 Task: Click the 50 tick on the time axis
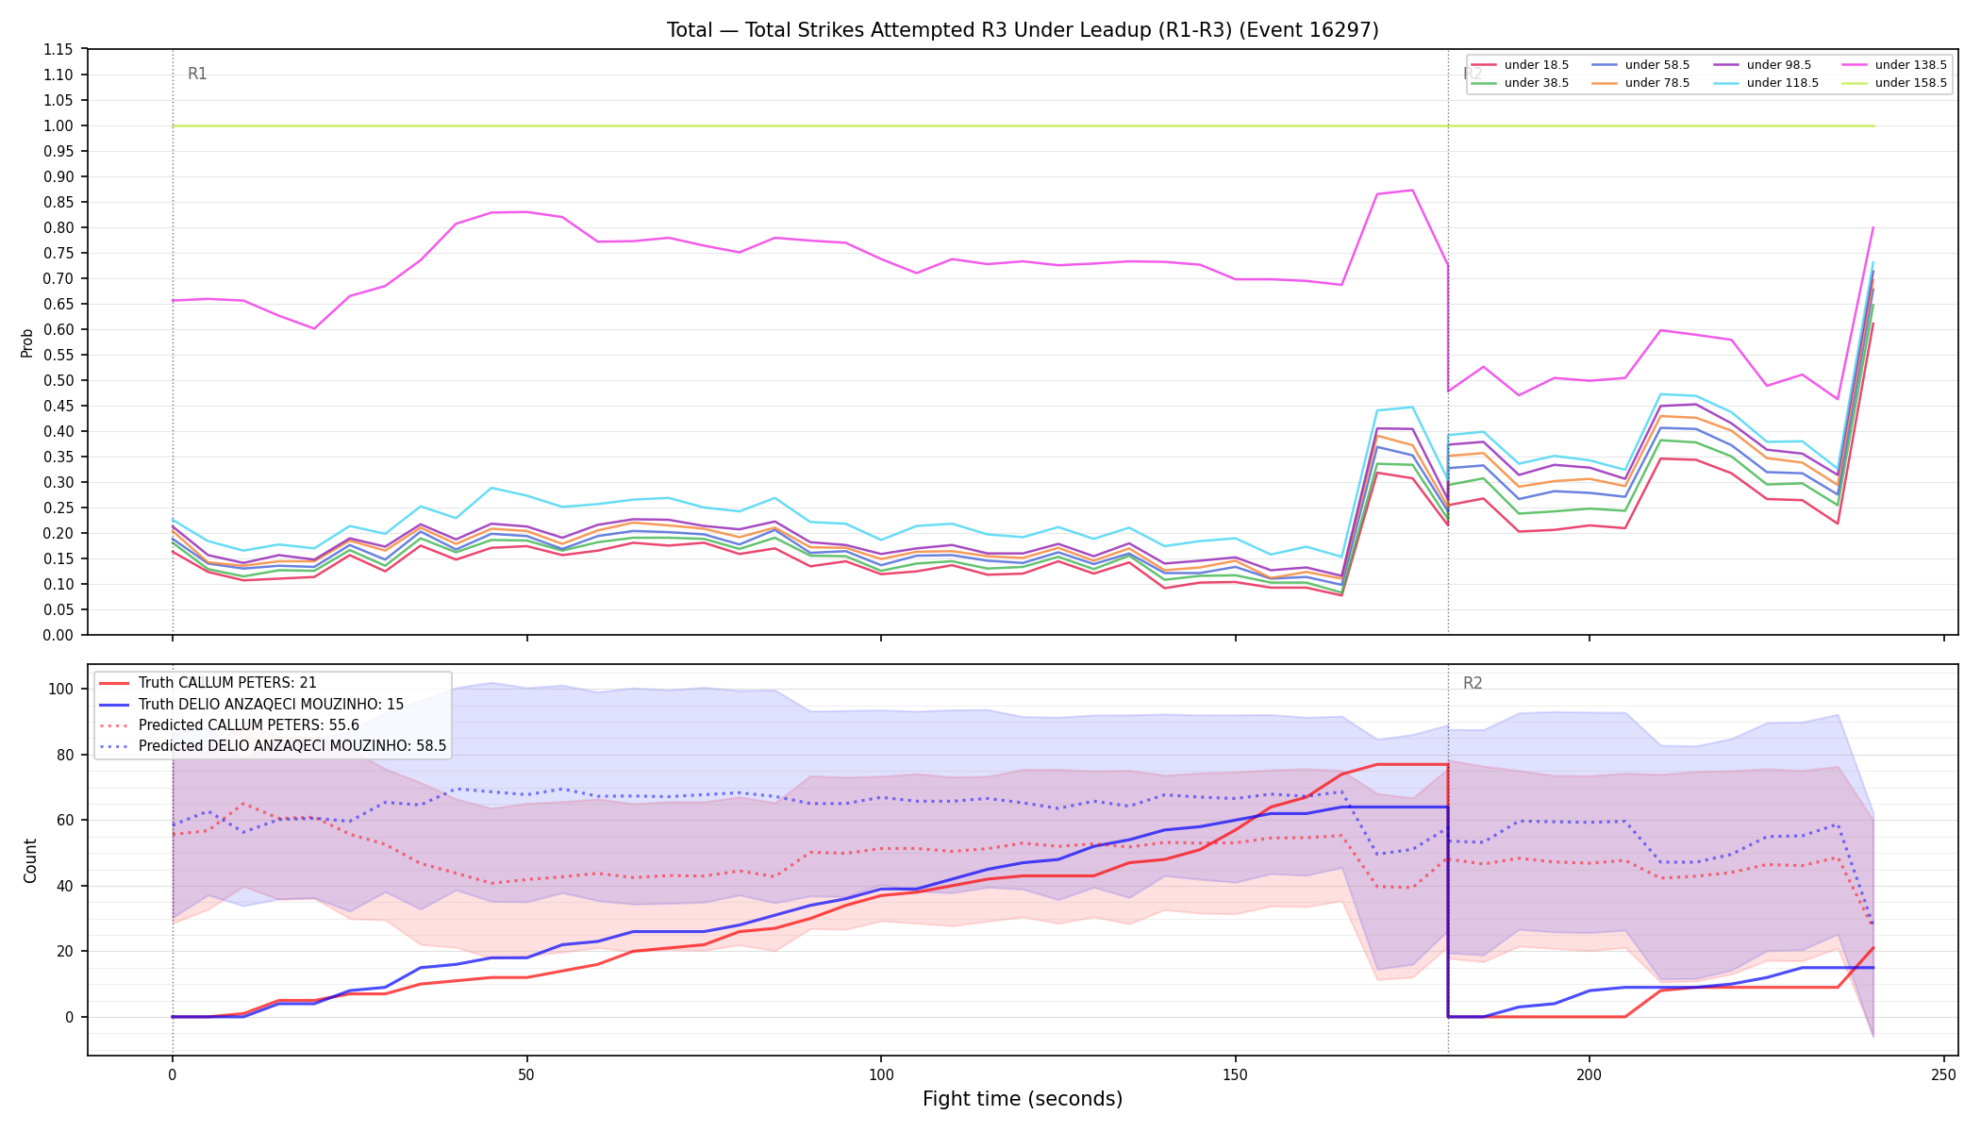(x=526, y=1074)
